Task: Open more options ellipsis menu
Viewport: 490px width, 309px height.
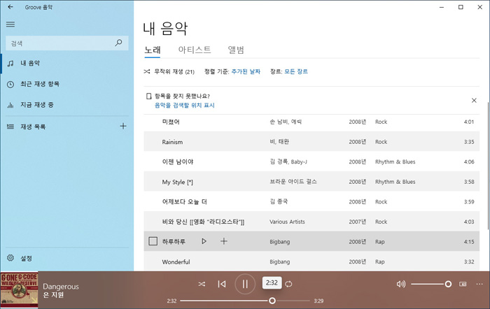Action: [x=479, y=284]
